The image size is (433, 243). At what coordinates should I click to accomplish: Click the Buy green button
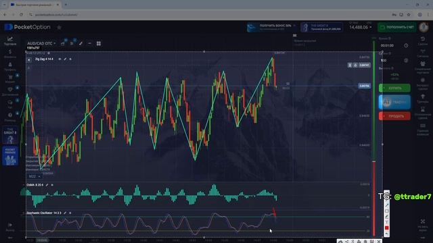[394, 88]
